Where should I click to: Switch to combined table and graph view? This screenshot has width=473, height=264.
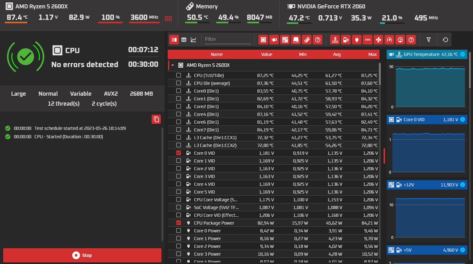(x=174, y=40)
